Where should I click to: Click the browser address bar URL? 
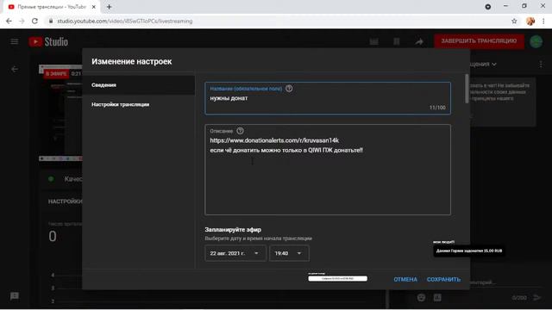[x=124, y=21]
